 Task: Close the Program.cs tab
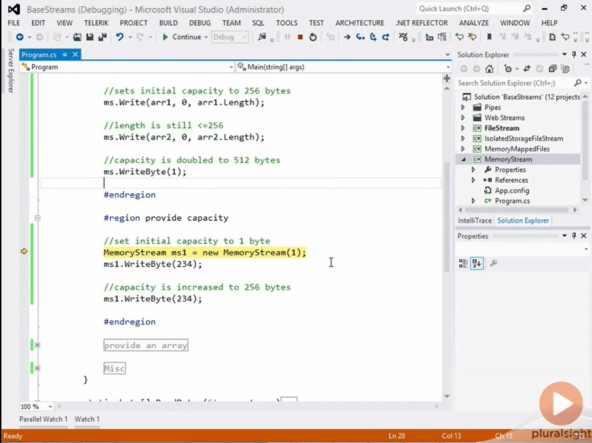coord(75,55)
